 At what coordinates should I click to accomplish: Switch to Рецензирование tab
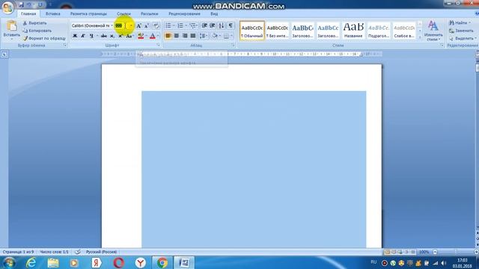pos(184,13)
